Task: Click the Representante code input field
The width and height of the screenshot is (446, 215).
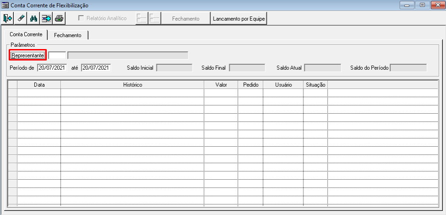Action: (57, 55)
